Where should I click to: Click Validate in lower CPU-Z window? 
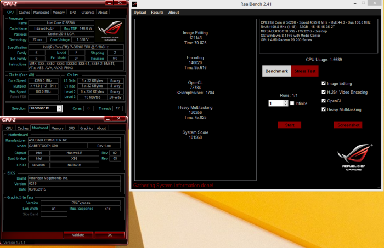coord(78,235)
